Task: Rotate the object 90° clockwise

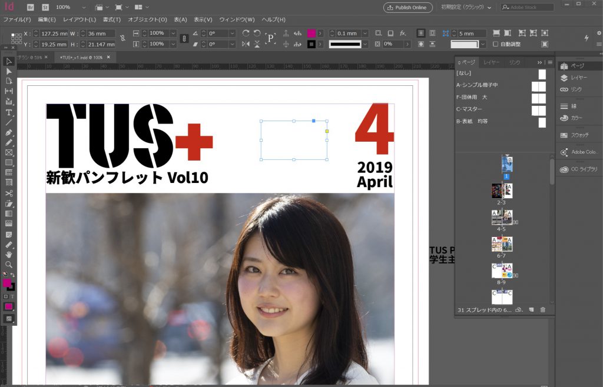Action: click(x=246, y=34)
